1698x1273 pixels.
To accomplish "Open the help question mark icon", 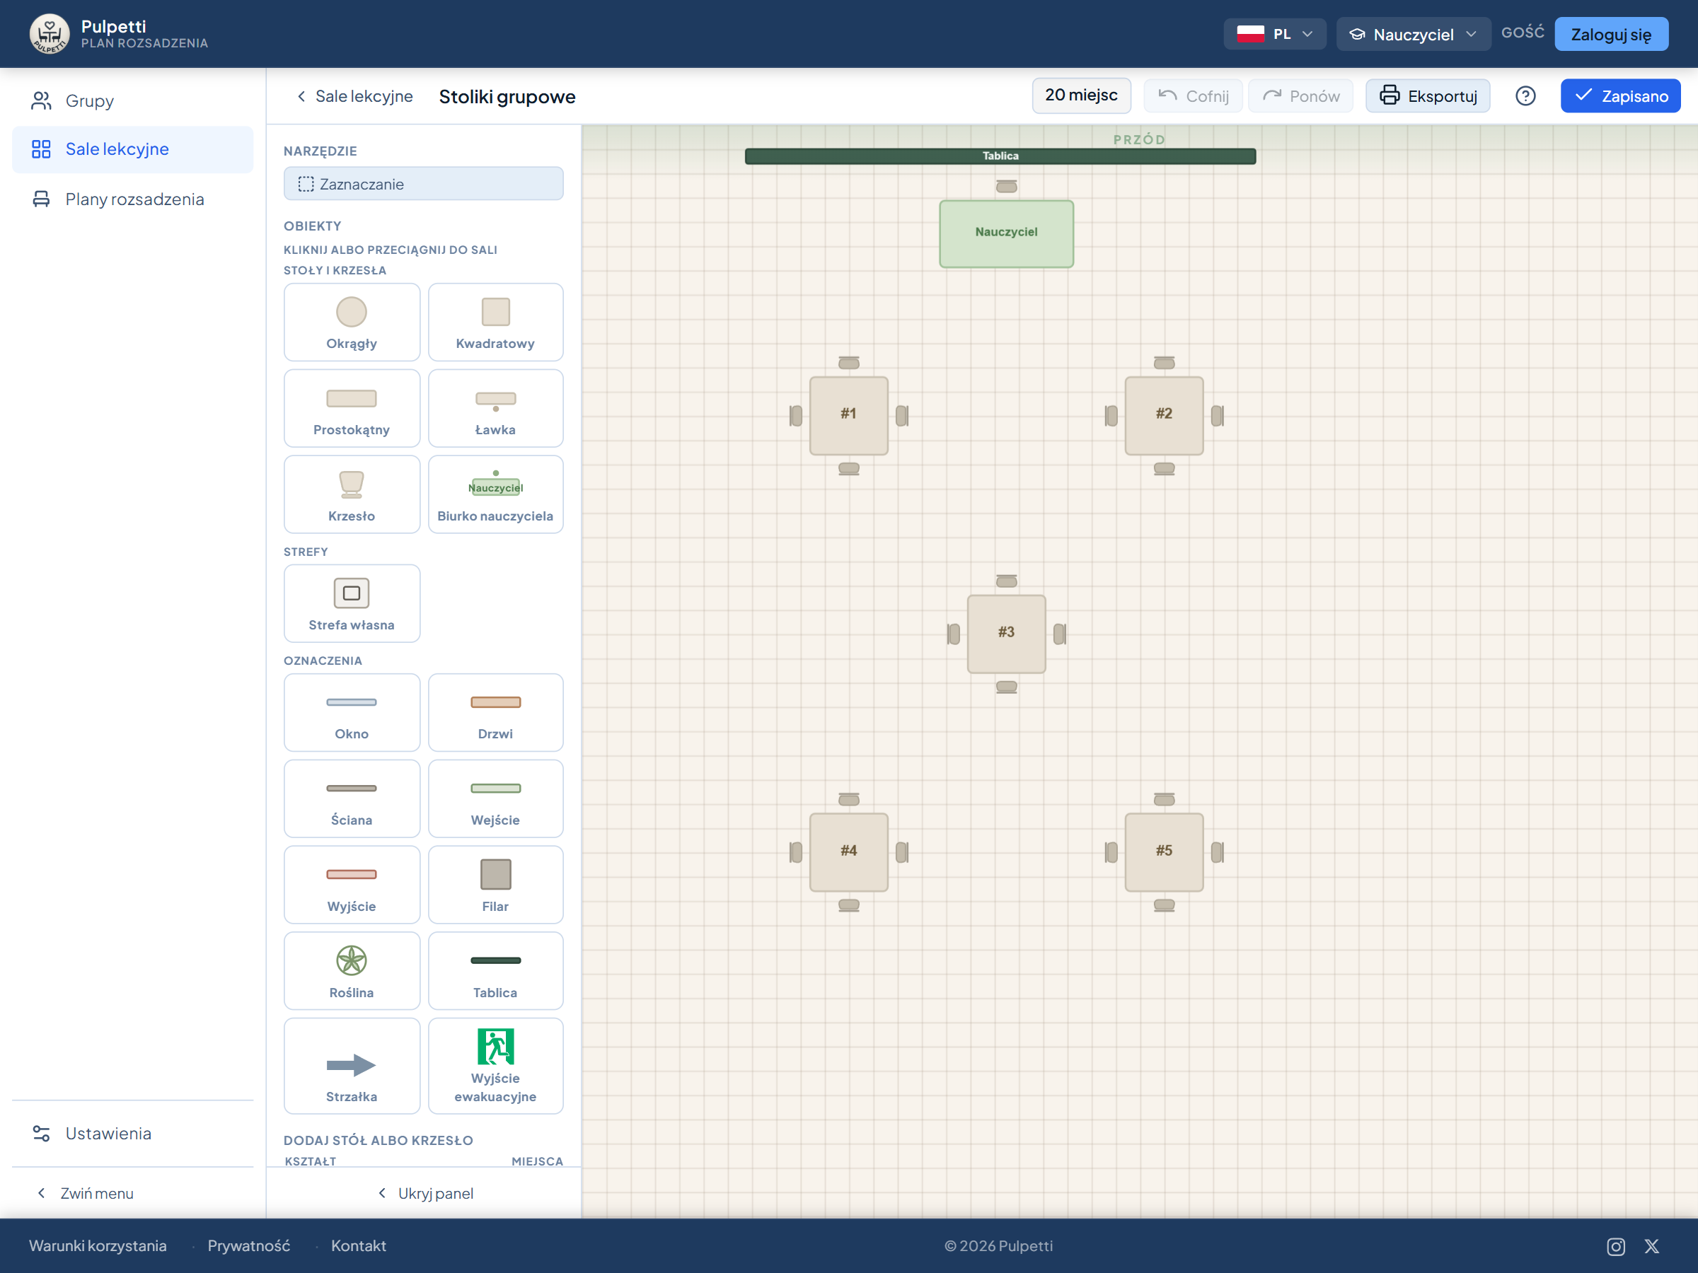I will (x=1525, y=96).
